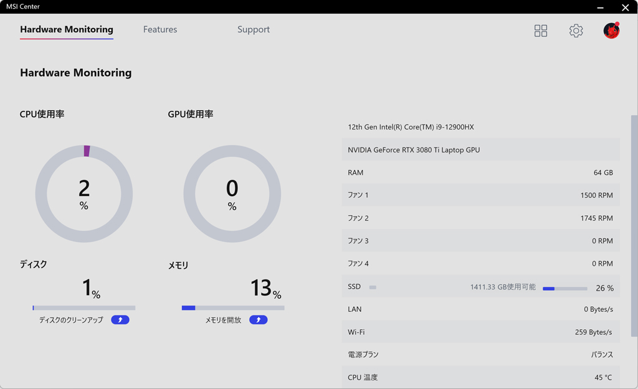Minimize the MSI Center window

tap(600, 7)
